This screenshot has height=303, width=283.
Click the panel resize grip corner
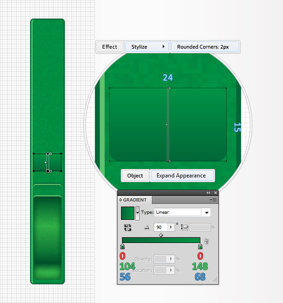point(215,279)
